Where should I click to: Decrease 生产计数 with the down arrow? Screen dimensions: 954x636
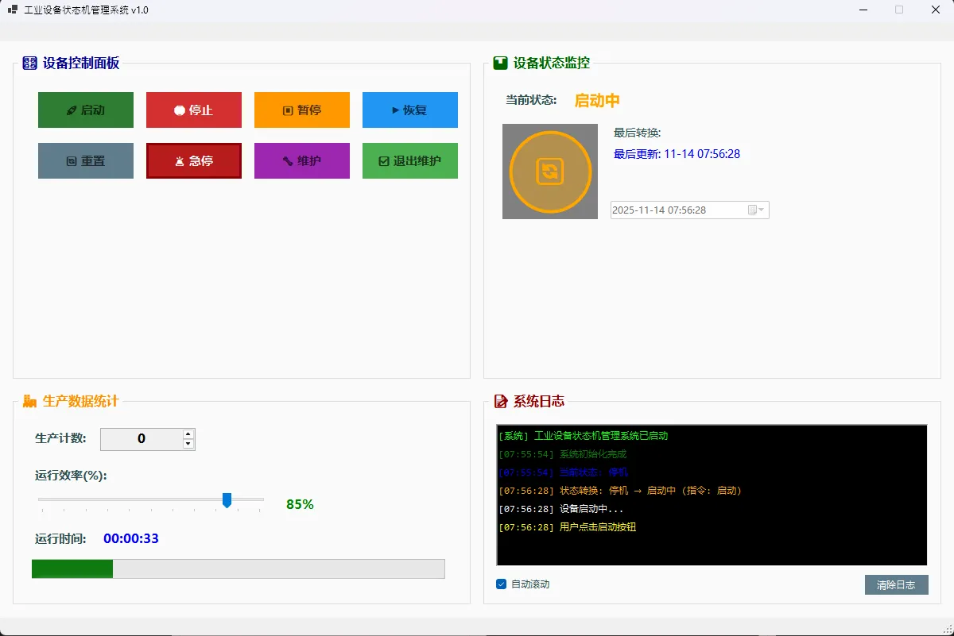(x=188, y=445)
